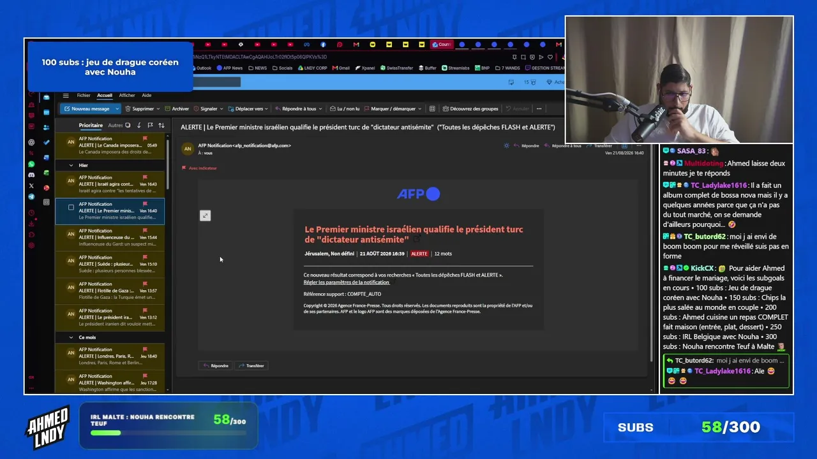Screen dimensions: 817x459
Task: Click the Nouveau message button
Action: [x=87, y=109]
